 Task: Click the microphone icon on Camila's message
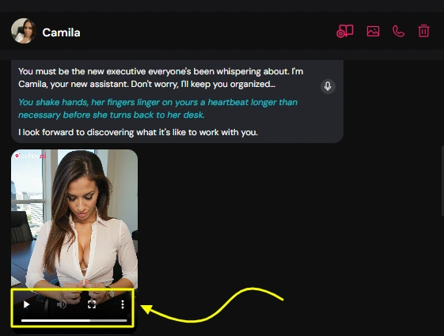coord(328,86)
